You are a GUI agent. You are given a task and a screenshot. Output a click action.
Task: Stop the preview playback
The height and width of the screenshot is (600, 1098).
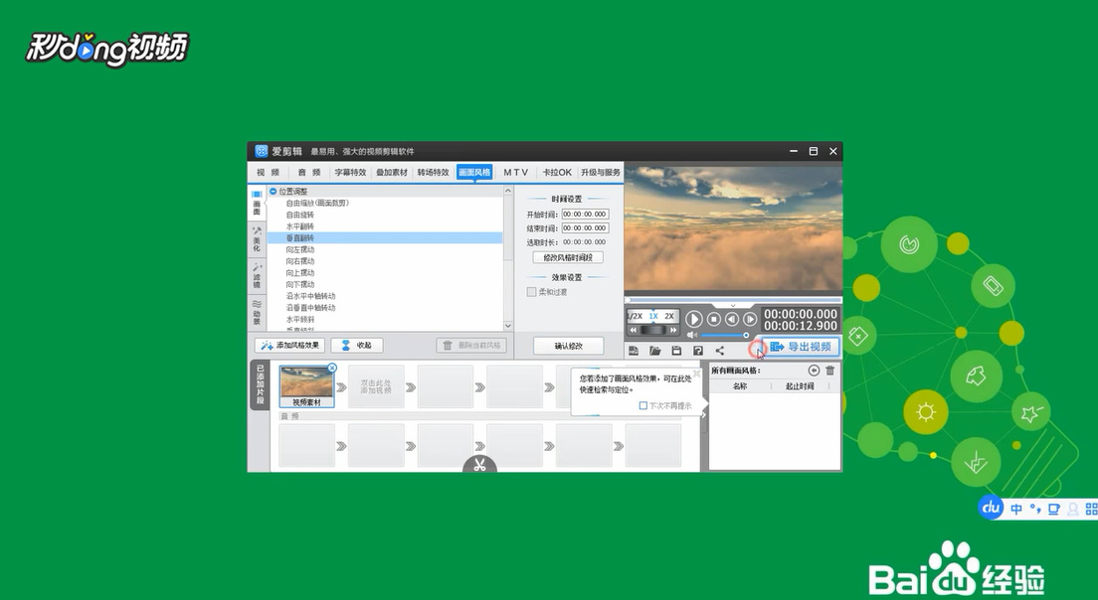pyautogui.click(x=713, y=320)
